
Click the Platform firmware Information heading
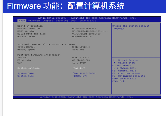coord(39,55)
